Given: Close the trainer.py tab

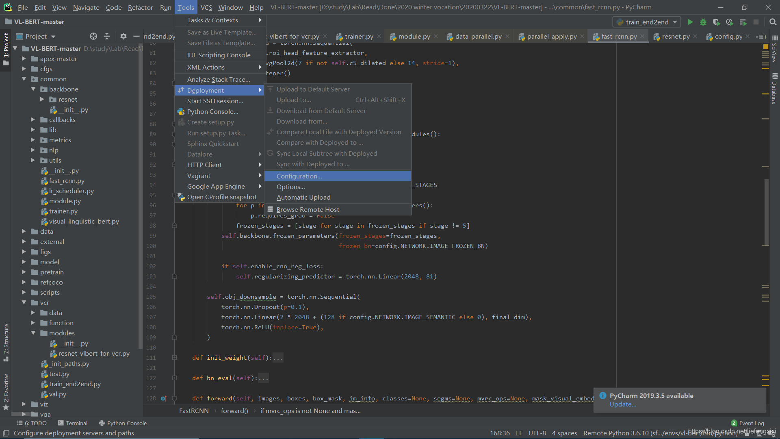Looking at the screenshot, I should (x=379, y=36).
